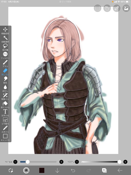Pick the Lasso tool (投げ縄)
The image size is (131, 175).
pos(5,47)
